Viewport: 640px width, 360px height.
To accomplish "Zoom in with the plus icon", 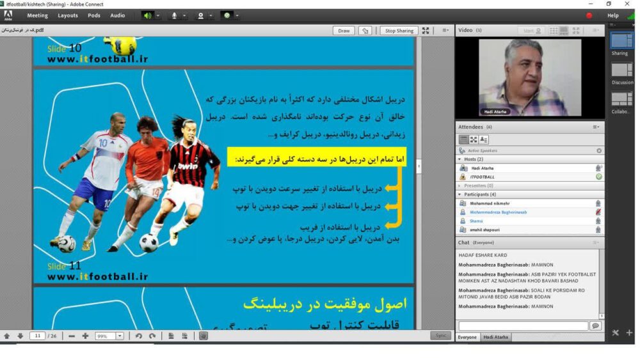I will coord(85,336).
